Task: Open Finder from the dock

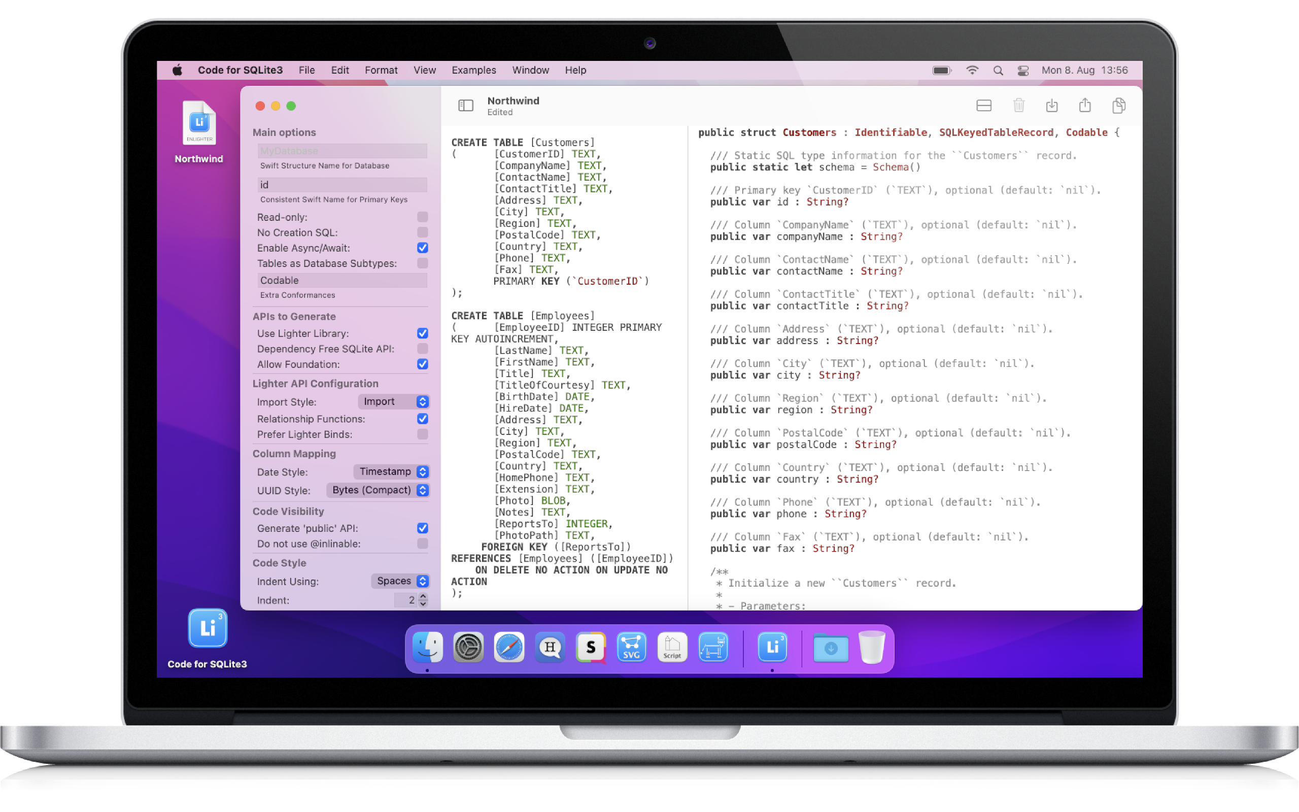Action: click(x=428, y=647)
